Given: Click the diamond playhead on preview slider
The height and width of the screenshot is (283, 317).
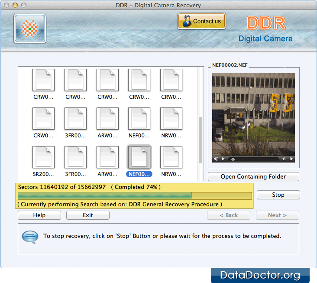Looking at the screenshot, I should coord(233,159).
